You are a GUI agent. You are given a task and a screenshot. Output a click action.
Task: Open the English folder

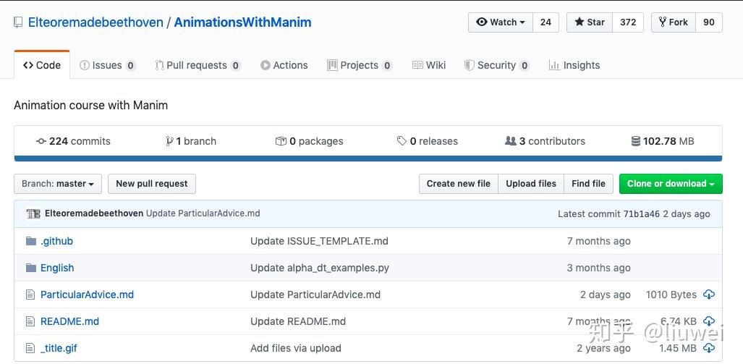(x=57, y=268)
